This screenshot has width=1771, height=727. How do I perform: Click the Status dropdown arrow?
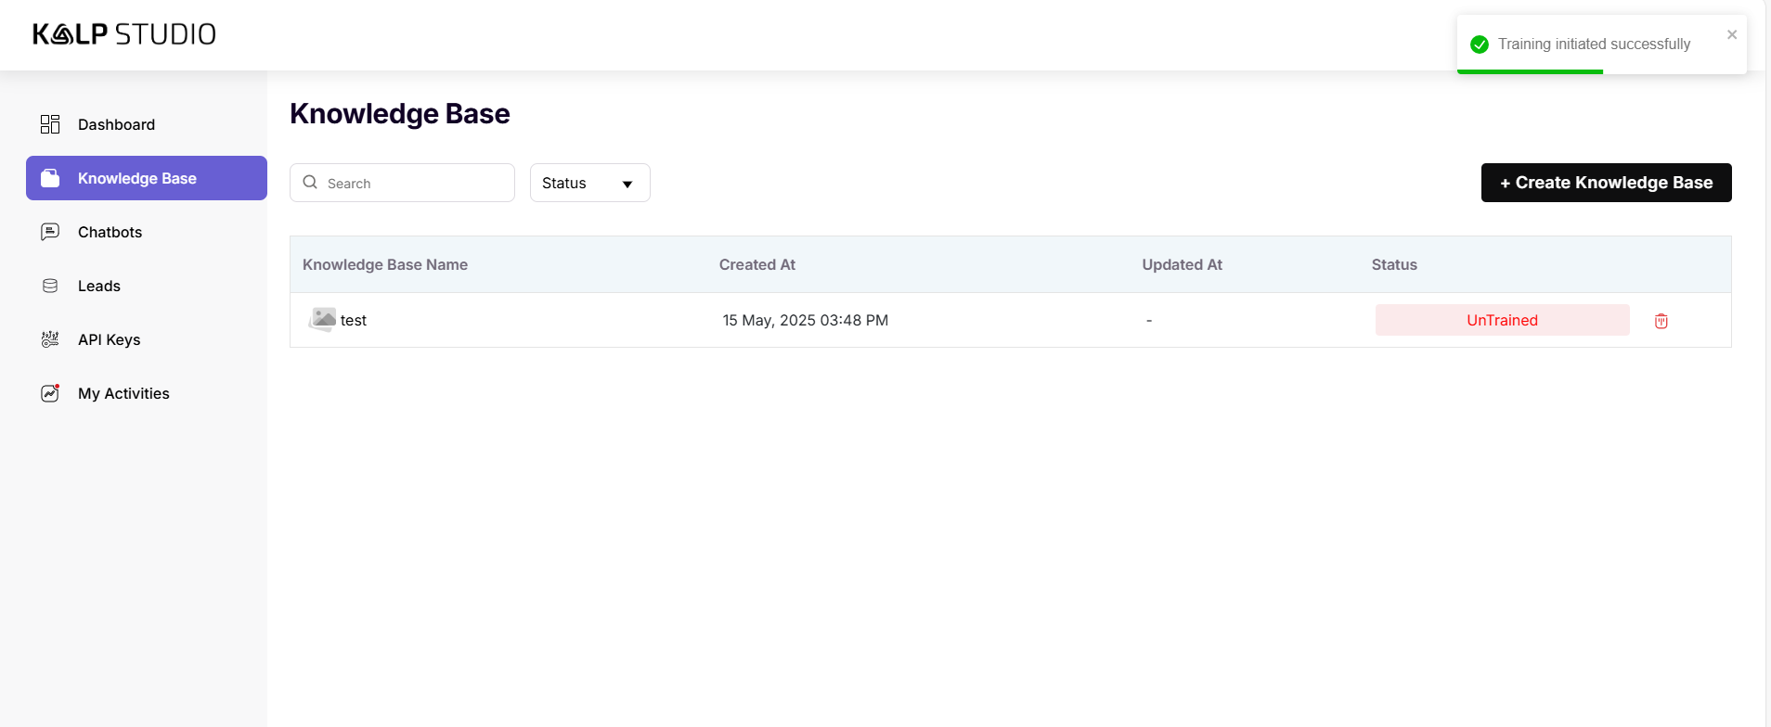(x=627, y=184)
